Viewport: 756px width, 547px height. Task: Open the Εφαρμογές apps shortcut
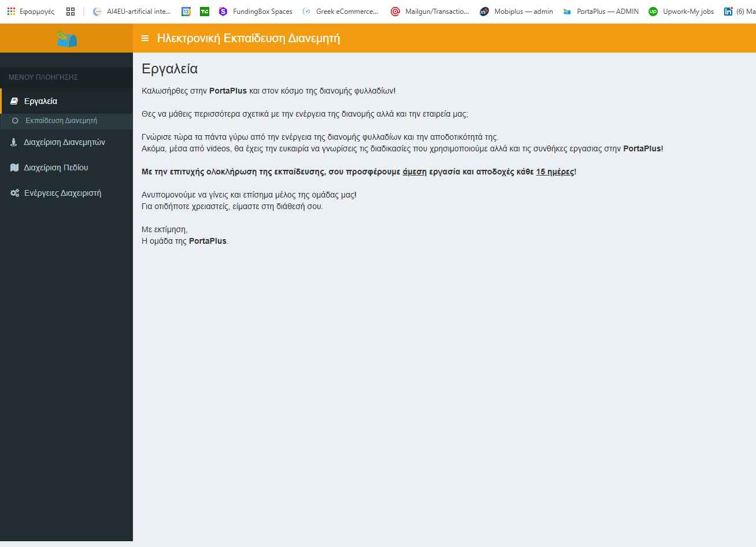pyautogui.click(x=31, y=12)
